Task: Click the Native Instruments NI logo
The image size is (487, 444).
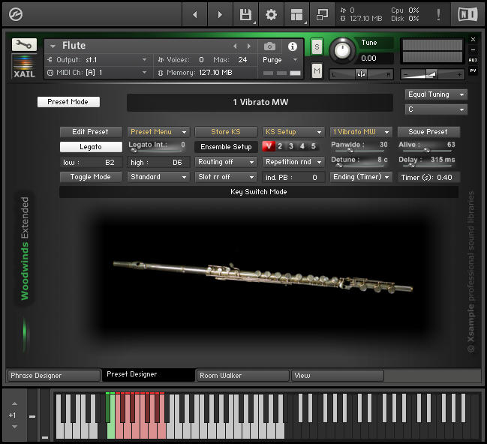Action: click(x=467, y=14)
